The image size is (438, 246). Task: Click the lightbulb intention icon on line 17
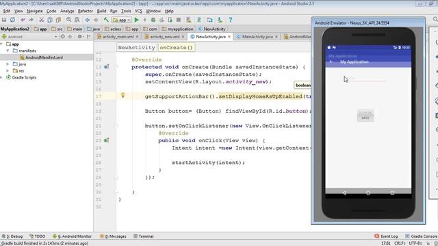123,96
